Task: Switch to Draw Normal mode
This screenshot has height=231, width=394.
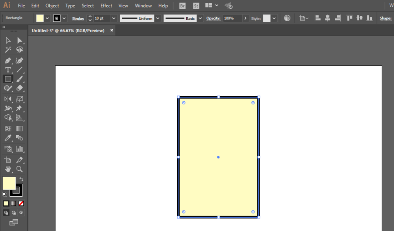Action: 6,212
